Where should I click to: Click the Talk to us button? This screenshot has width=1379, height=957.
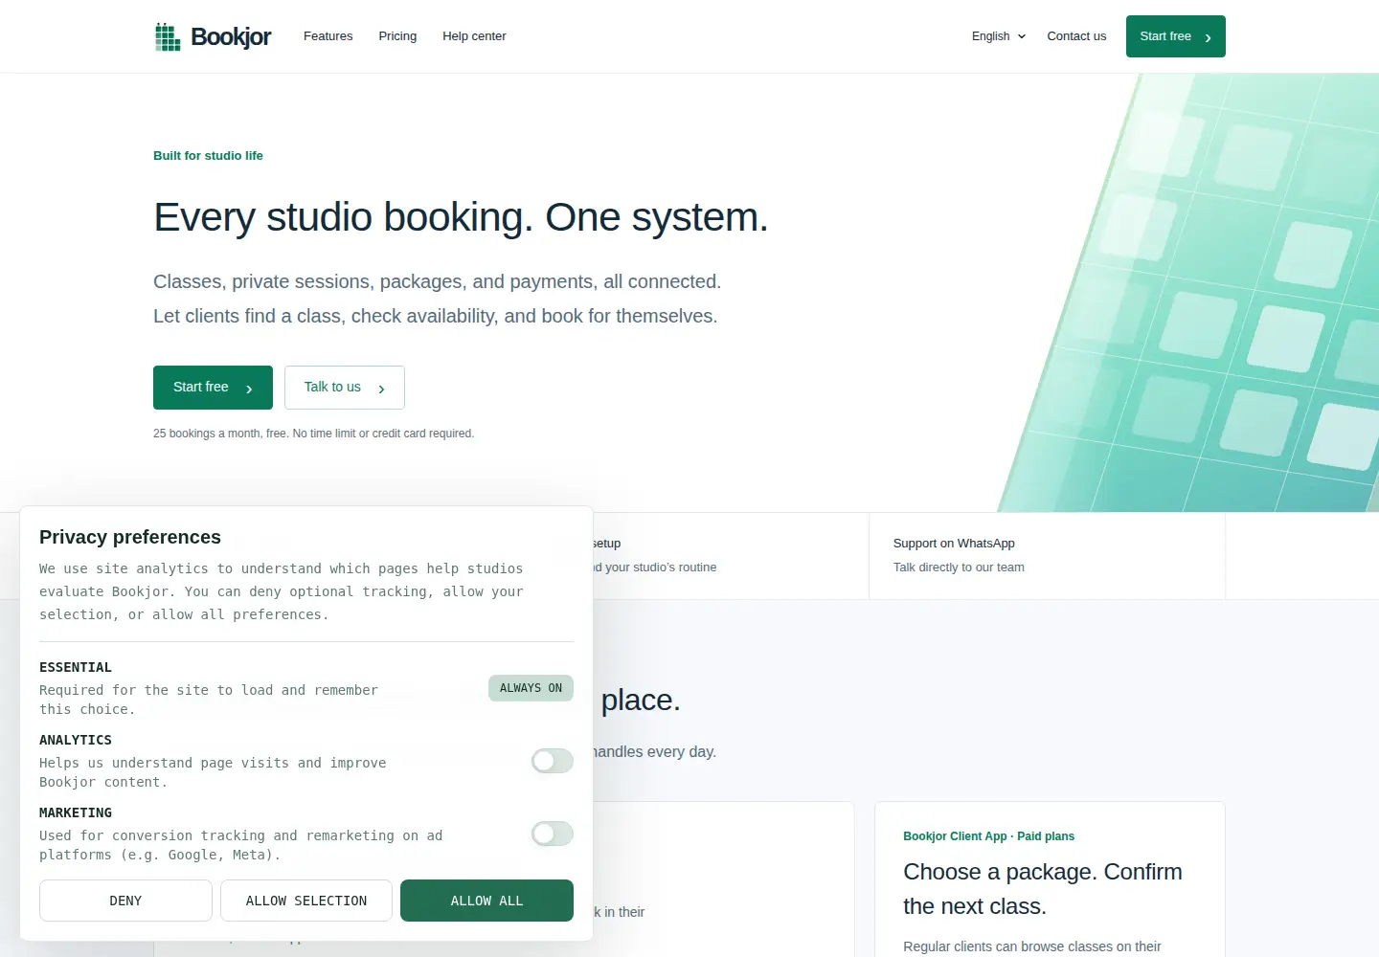tap(345, 388)
